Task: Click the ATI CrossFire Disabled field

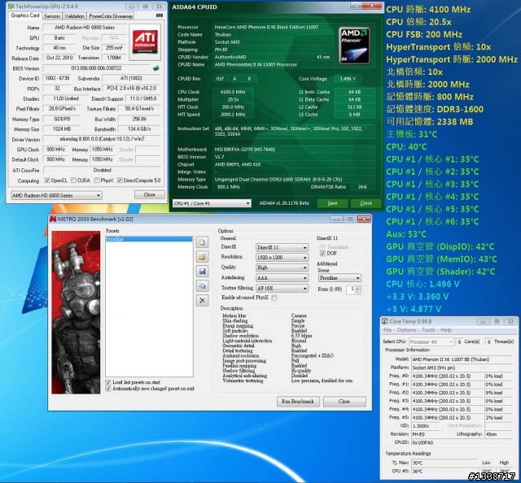Action: click(102, 170)
